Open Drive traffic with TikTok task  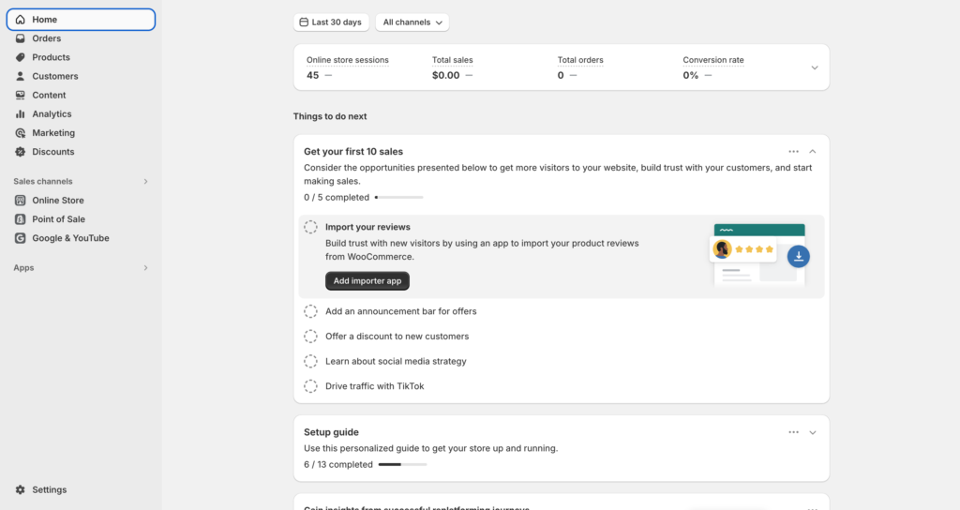pos(375,386)
